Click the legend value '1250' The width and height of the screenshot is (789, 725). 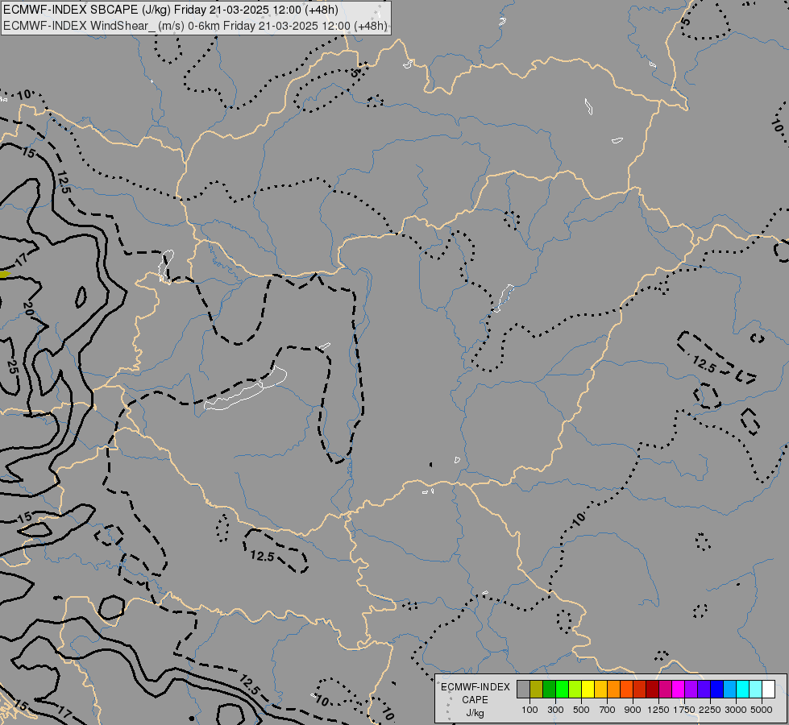click(x=658, y=710)
